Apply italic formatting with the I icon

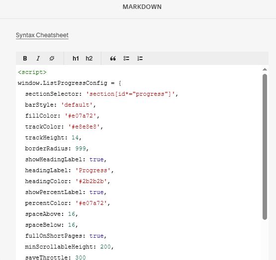[x=38, y=59]
